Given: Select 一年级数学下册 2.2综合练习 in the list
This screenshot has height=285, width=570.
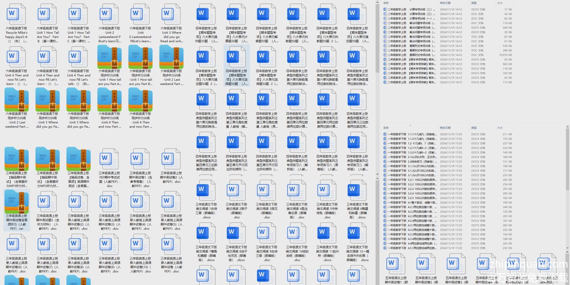Looking at the screenshot, I should point(447,162).
